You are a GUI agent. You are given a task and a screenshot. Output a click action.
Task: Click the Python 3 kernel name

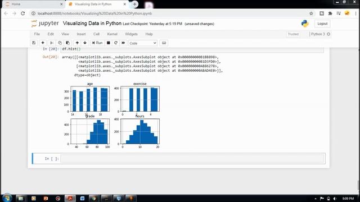318,34
